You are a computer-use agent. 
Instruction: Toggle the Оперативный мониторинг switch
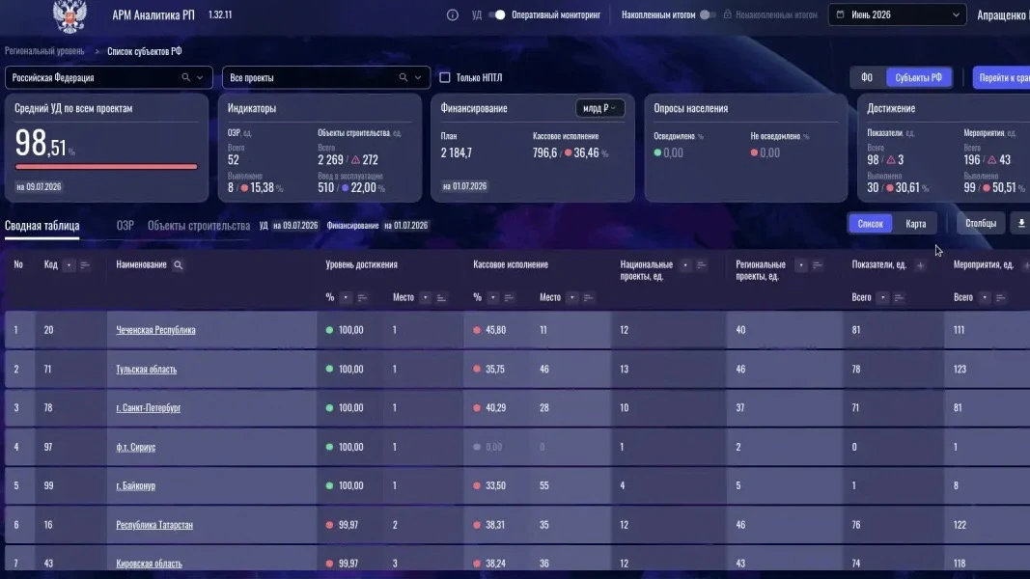[x=498, y=14]
